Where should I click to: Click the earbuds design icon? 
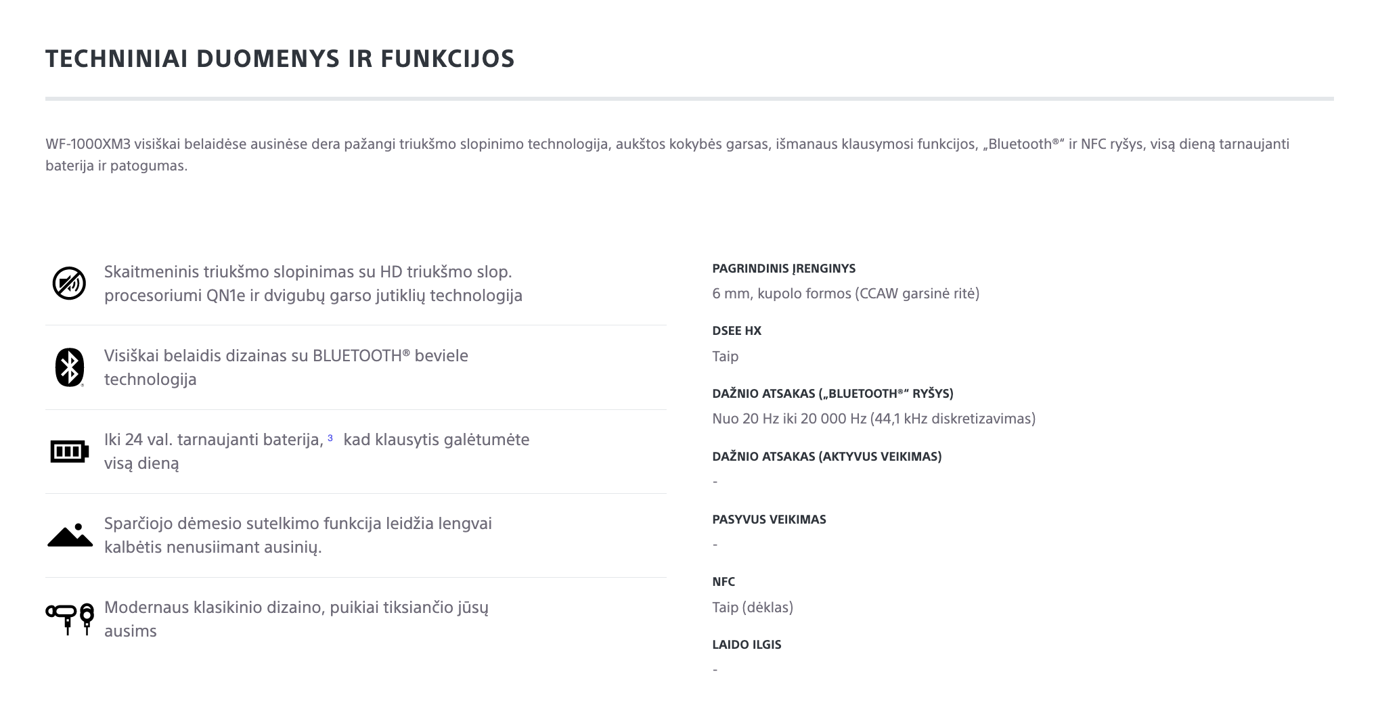click(x=70, y=619)
